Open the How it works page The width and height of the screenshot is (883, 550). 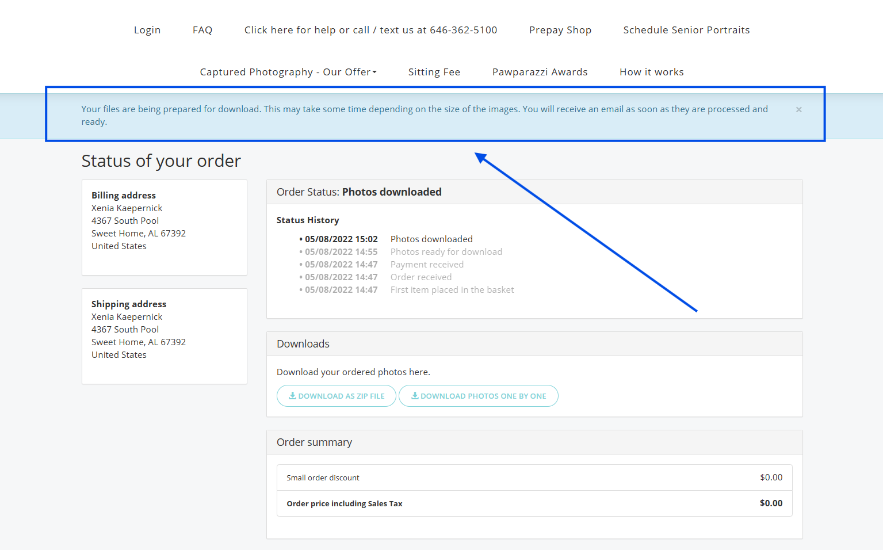point(652,72)
